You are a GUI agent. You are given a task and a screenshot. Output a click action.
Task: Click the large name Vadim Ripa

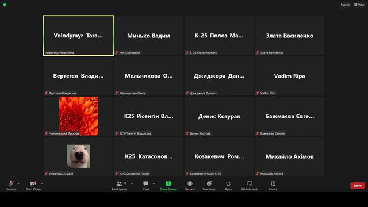pyautogui.click(x=290, y=76)
